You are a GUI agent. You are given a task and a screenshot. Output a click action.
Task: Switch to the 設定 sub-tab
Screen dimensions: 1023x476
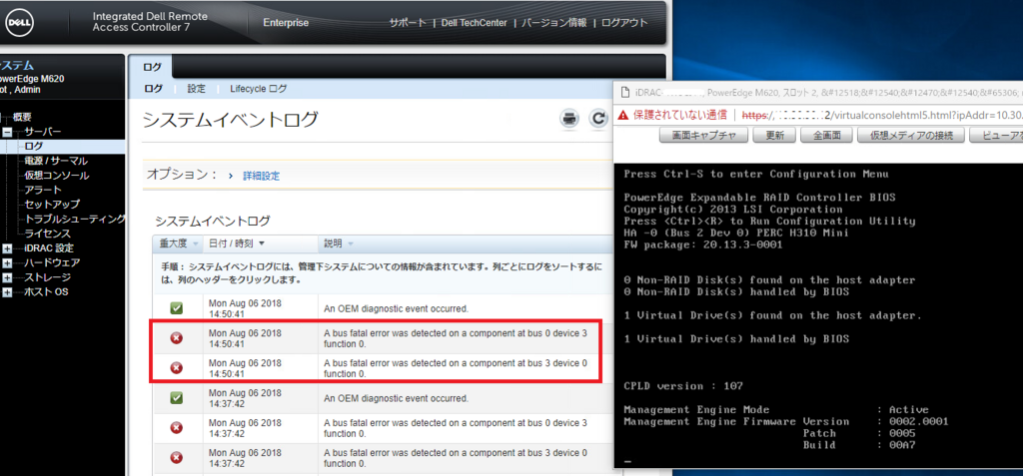click(x=197, y=89)
